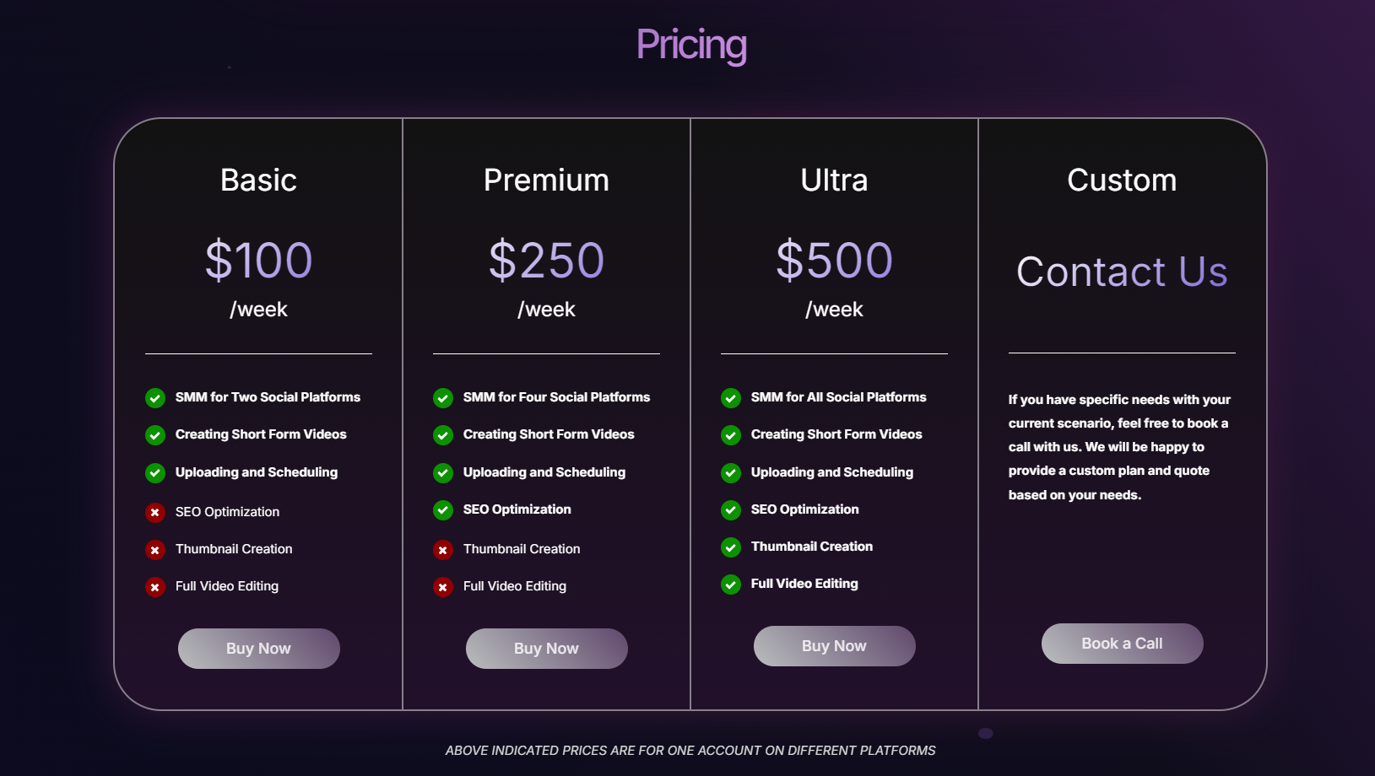Click green check beside Ultra Full Video Editing
The height and width of the screenshot is (776, 1375).
pos(731,585)
